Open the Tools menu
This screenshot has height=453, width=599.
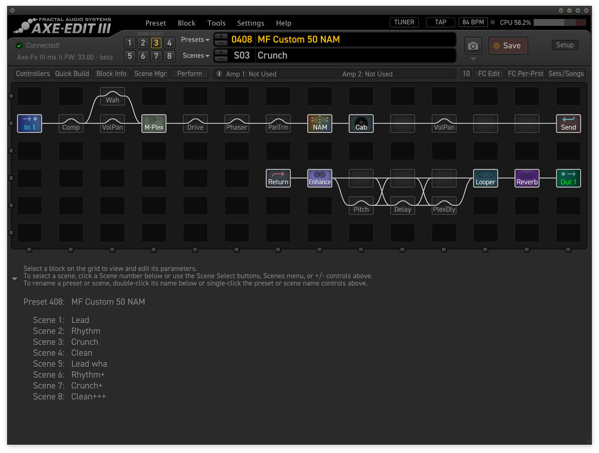[217, 23]
